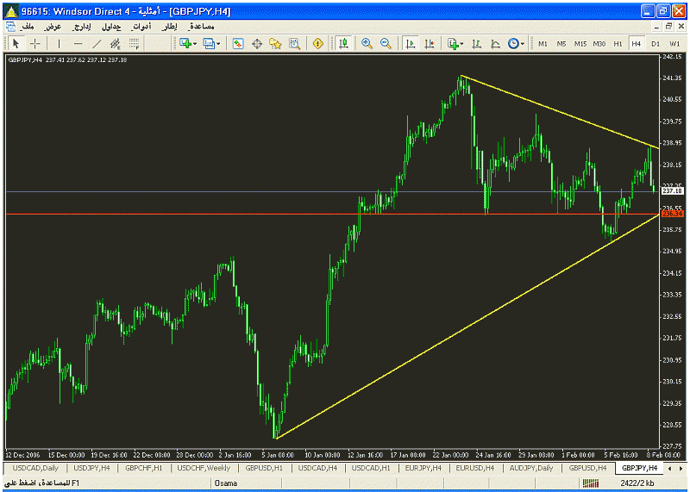690x492 pixels.
Task: Switch to the AUDJPY,Daily chart tab
Action: (x=531, y=468)
